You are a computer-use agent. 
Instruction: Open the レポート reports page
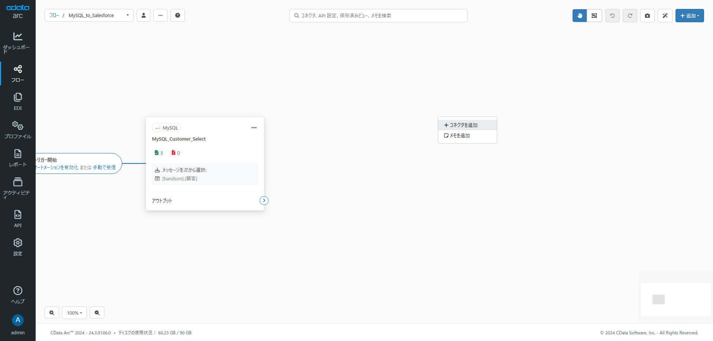[17, 158]
